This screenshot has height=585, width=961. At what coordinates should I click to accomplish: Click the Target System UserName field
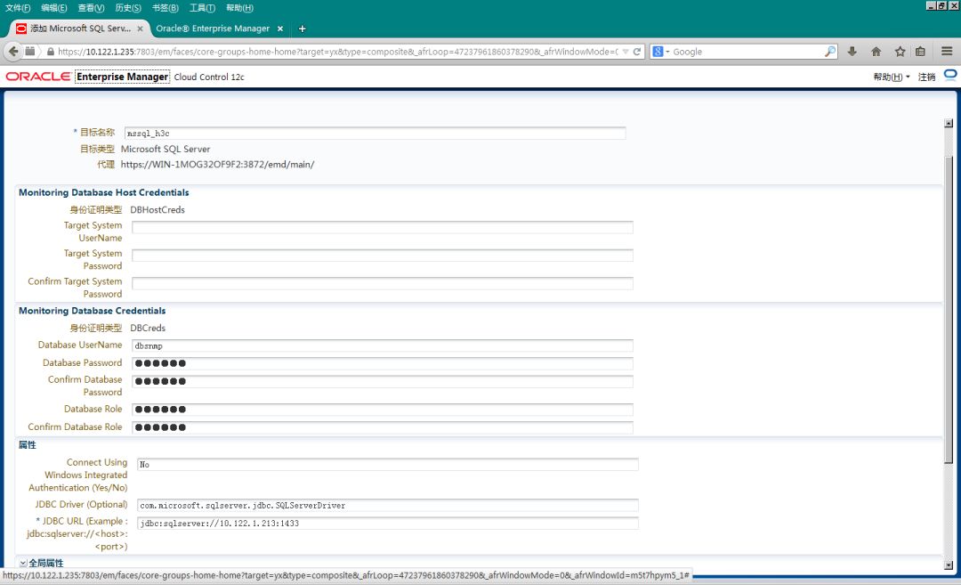(x=383, y=228)
